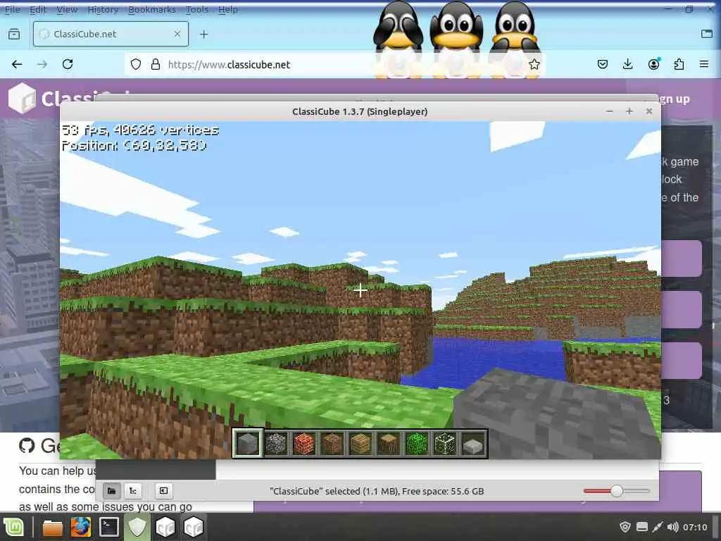Reload the ClassiCube.net page
The width and height of the screenshot is (721, 541).
[x=68, y=64]
